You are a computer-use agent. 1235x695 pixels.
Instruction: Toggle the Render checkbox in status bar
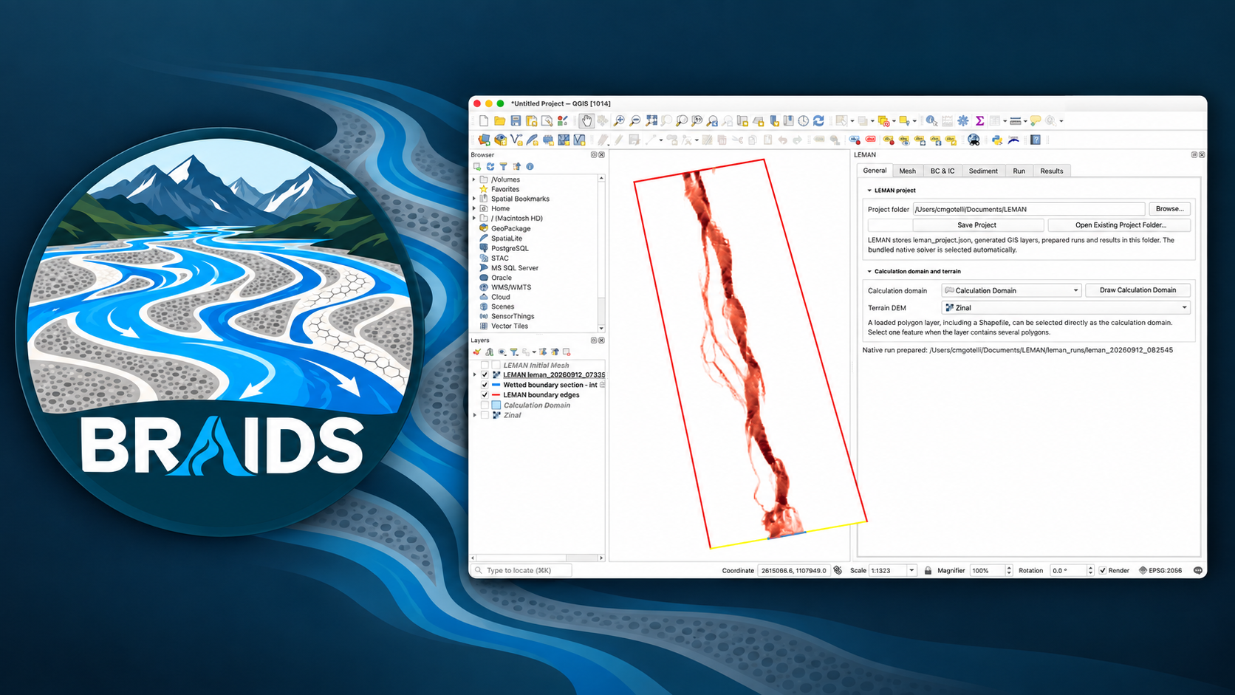pyautogui.click(x=1103, y=570)
